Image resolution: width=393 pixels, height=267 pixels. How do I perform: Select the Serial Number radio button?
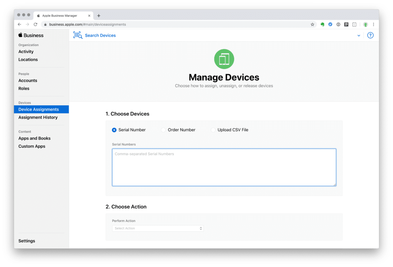click(114, 130)
